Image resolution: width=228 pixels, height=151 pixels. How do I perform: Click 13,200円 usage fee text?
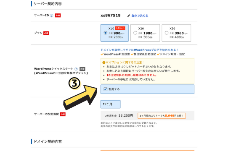[126, 116]
